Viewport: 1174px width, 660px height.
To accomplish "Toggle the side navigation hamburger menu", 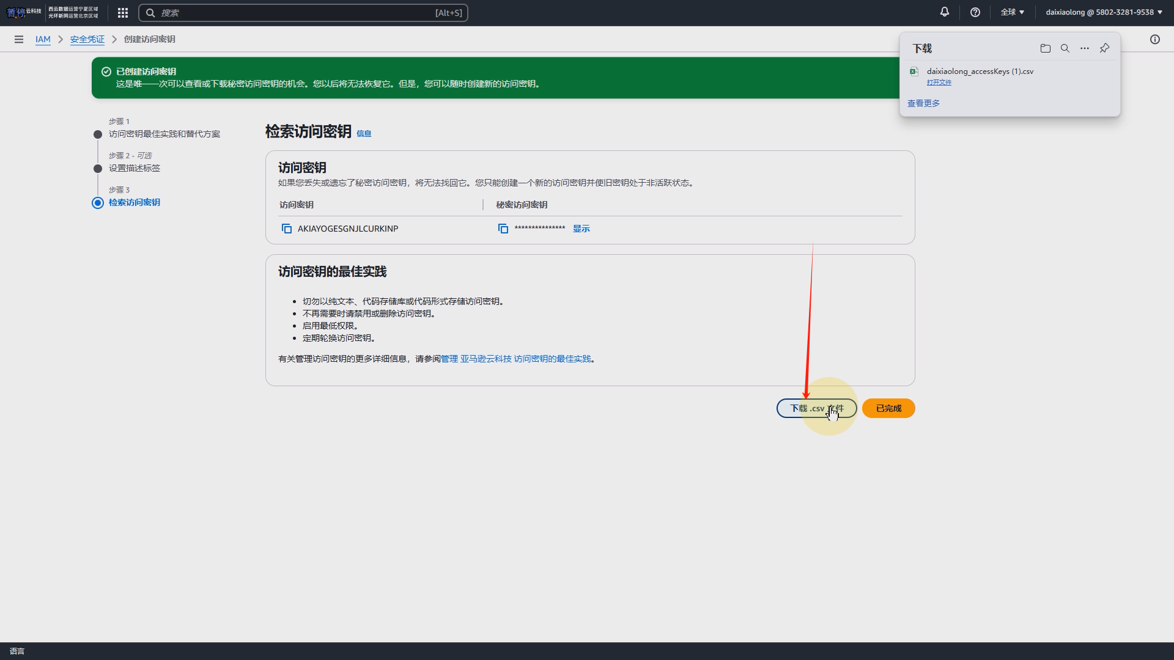I will [19, 39].
